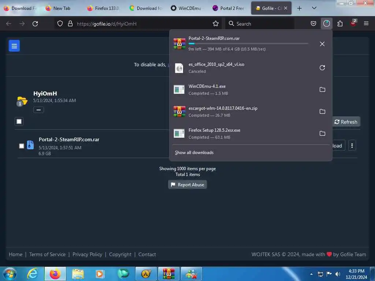This screenshot has height=281, width=375.
Task: Click the Portal-2-SteamRIP.com.rar file name in list
Action: point(69,139)
